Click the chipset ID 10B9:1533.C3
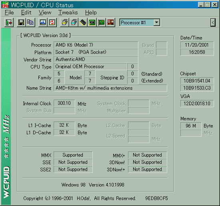This screenshot has height=206, width=220. 197,88
